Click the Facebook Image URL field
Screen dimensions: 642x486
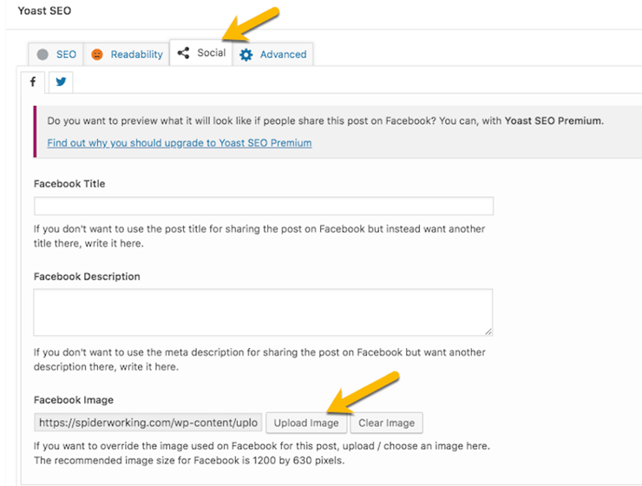coord(148,423)
